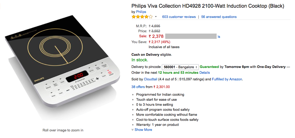
Task: Open Details for one-day delivery
Action: click(x=204, y=73)
